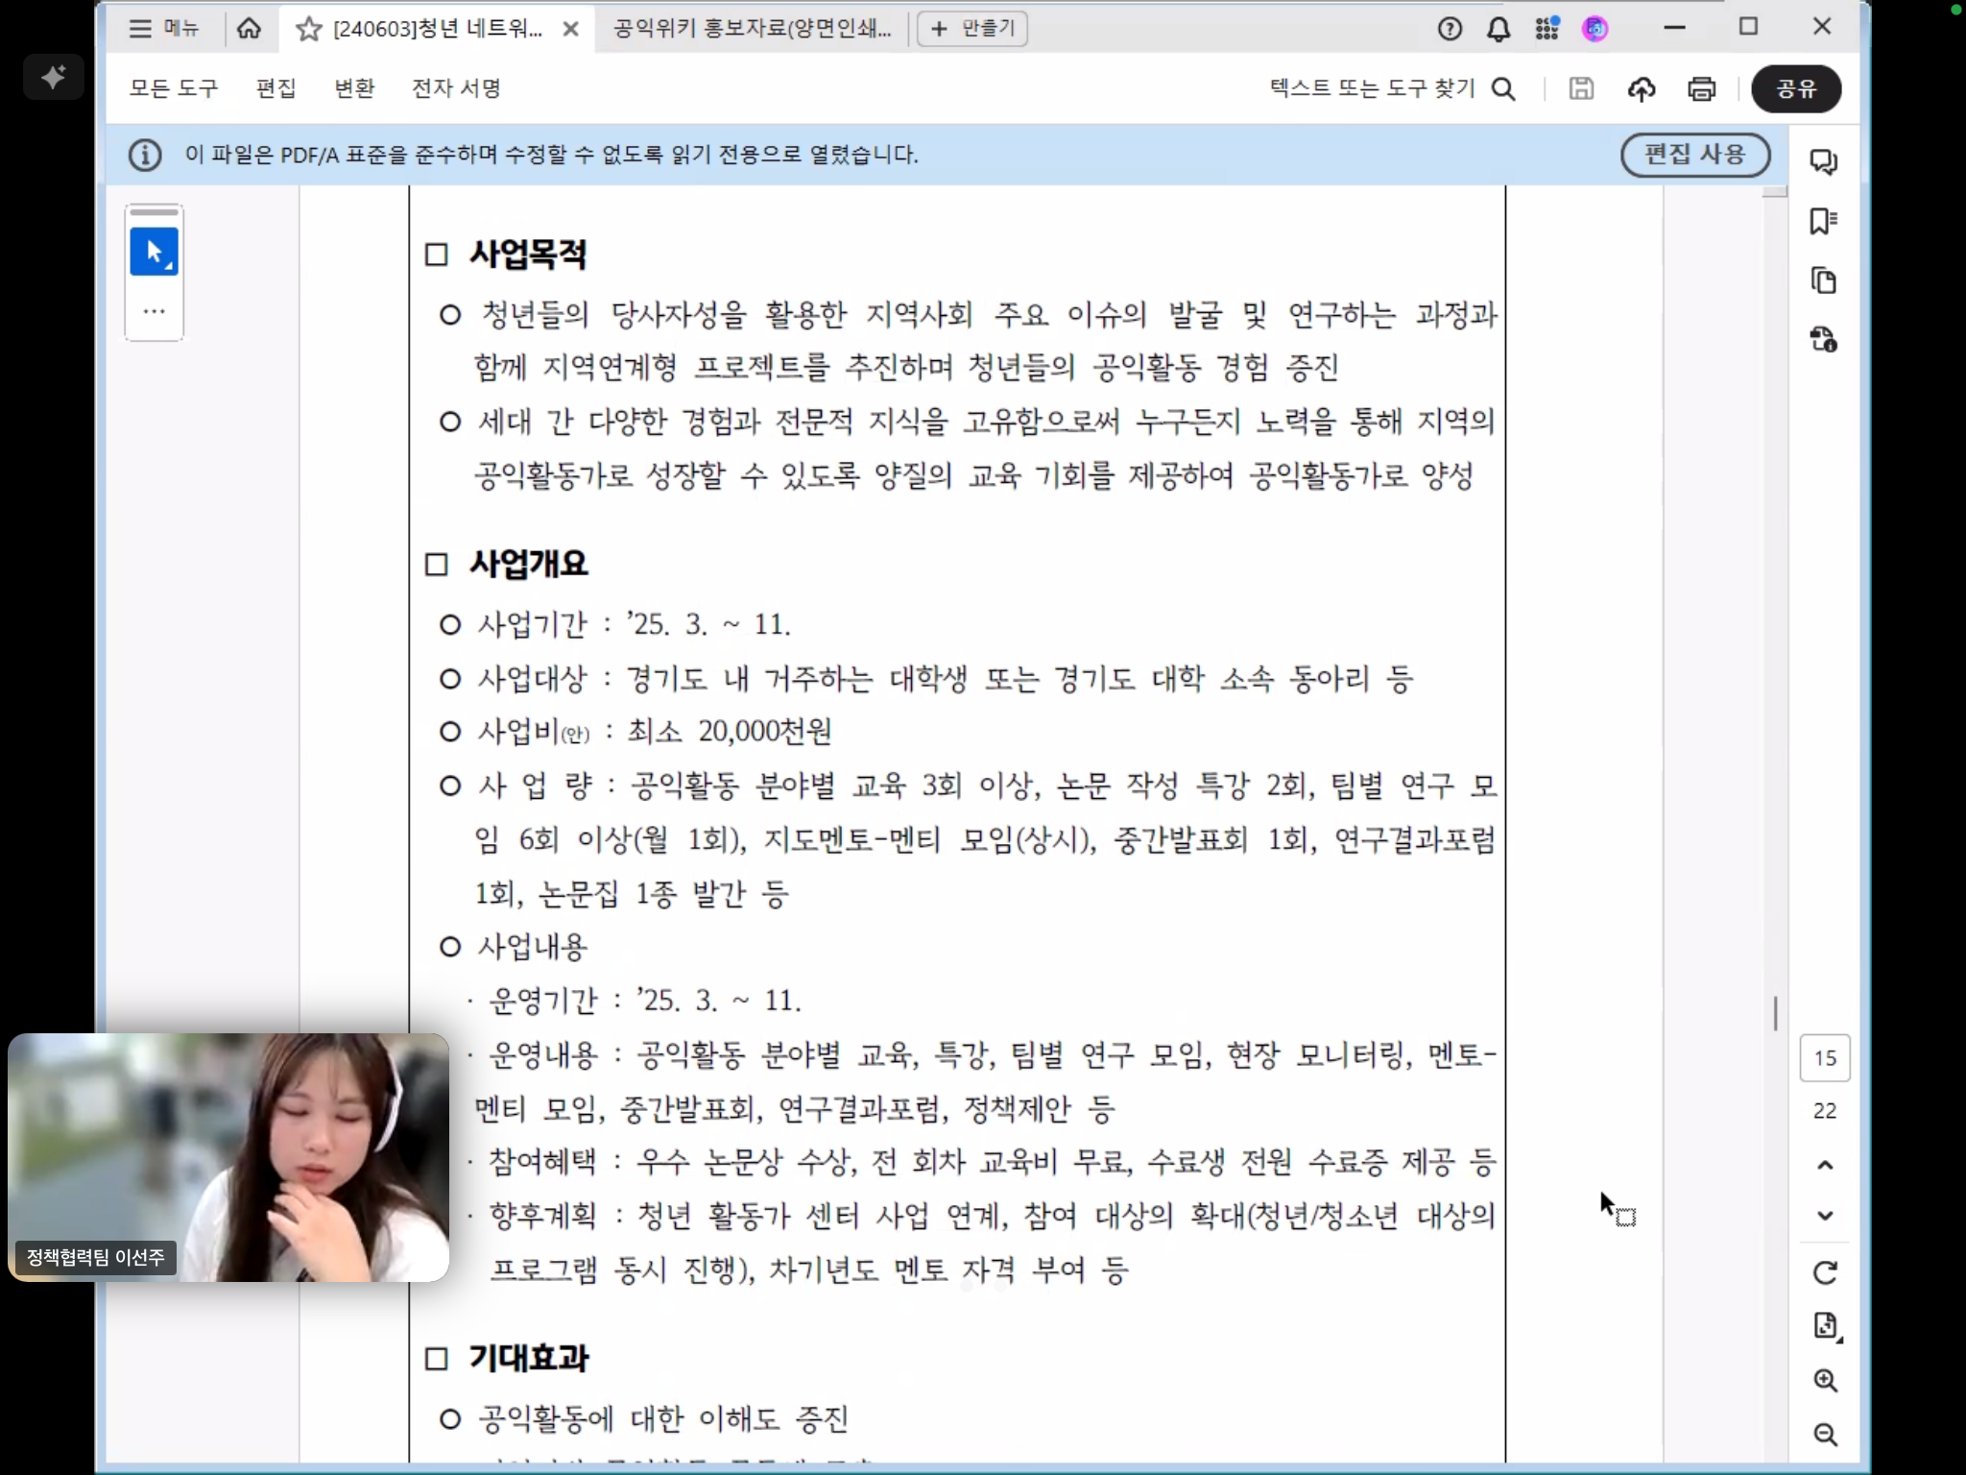
Task: Click the printer icon
Action: [1702, 89]
